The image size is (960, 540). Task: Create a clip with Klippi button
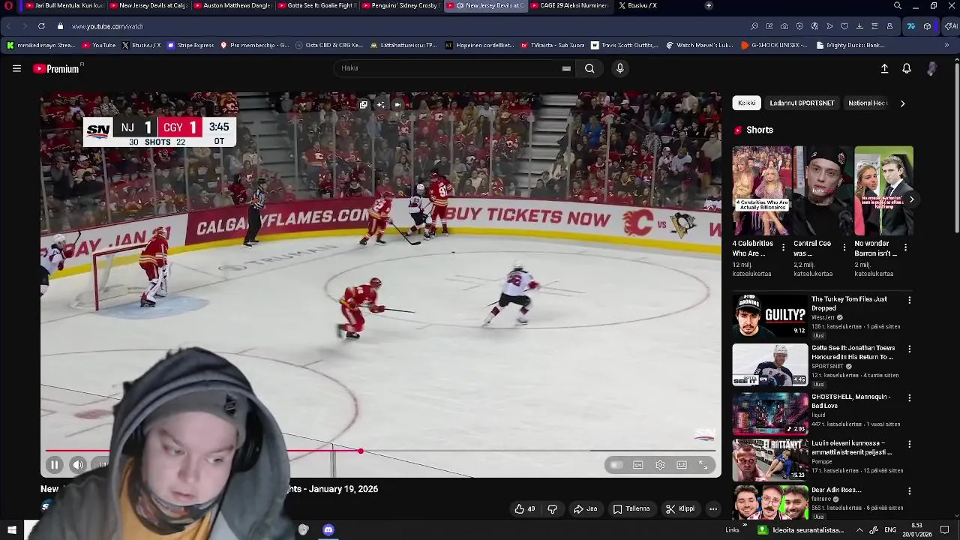[680, 508]
